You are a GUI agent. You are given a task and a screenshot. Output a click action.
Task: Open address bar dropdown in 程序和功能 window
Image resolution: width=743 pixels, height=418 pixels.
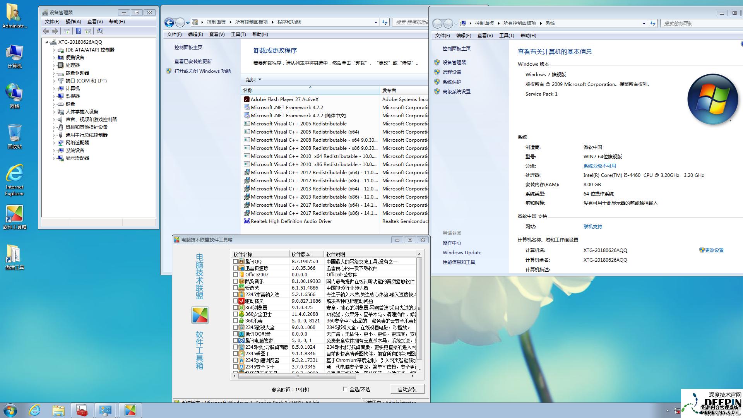pyautogui.click(x=376, y=22)
